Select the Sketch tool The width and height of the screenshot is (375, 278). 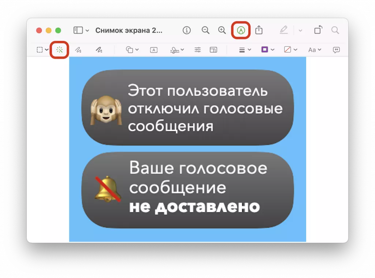[x=78, y=50]
